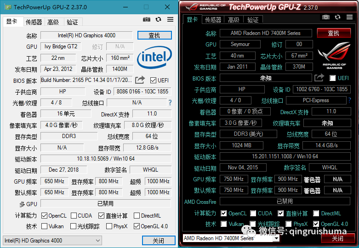Click Nov 04, 2015 driver date field

click(243, 167)
